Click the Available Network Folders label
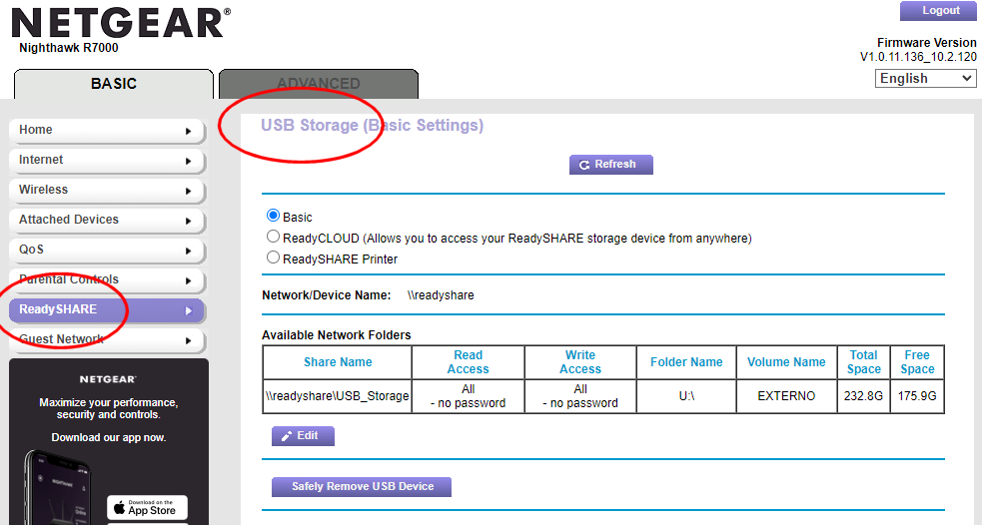The height and width of the screenshot is (525, 982). (337, 335)
